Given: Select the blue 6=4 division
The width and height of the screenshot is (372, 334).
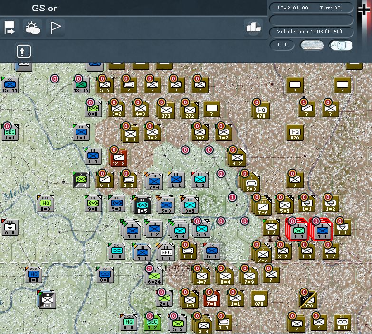Looking at the screenshot, I should pos(212,251).
